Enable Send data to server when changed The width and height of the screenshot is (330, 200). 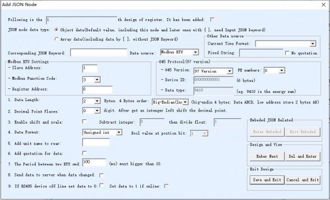click(101, 175)
